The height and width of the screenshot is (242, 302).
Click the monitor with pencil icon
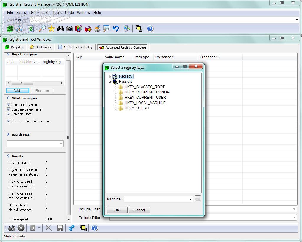127,29
